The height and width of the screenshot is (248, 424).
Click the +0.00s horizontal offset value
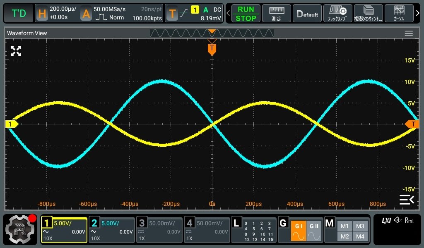click(x=59, y=17)
